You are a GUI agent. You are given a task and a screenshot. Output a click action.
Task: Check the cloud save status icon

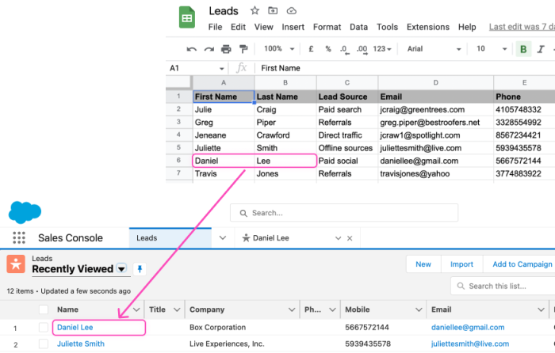tap(291, 10)
